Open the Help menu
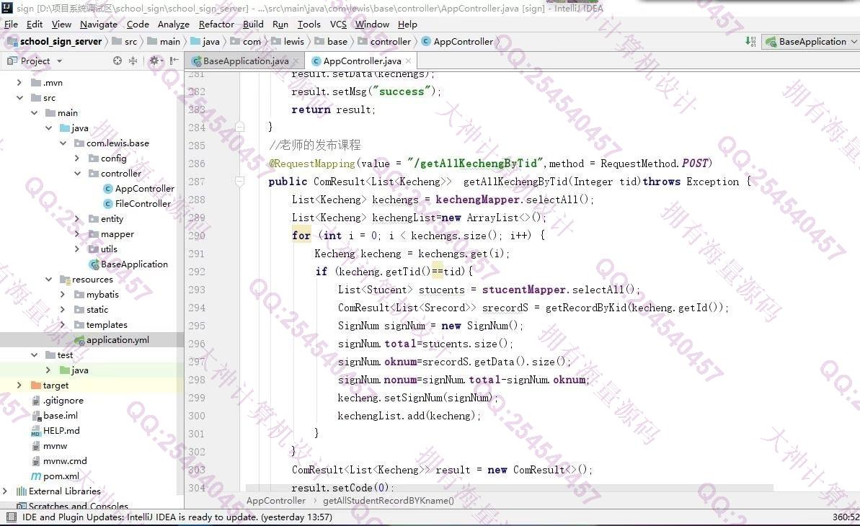860x526 pixels. coord(407,24)
